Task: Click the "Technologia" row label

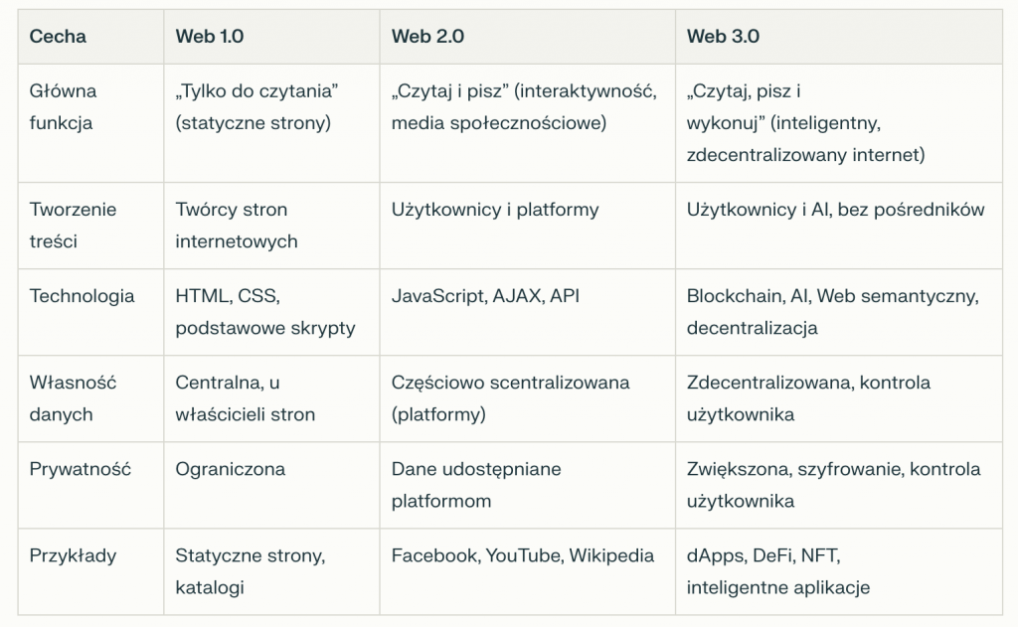Action: [82, 296]
